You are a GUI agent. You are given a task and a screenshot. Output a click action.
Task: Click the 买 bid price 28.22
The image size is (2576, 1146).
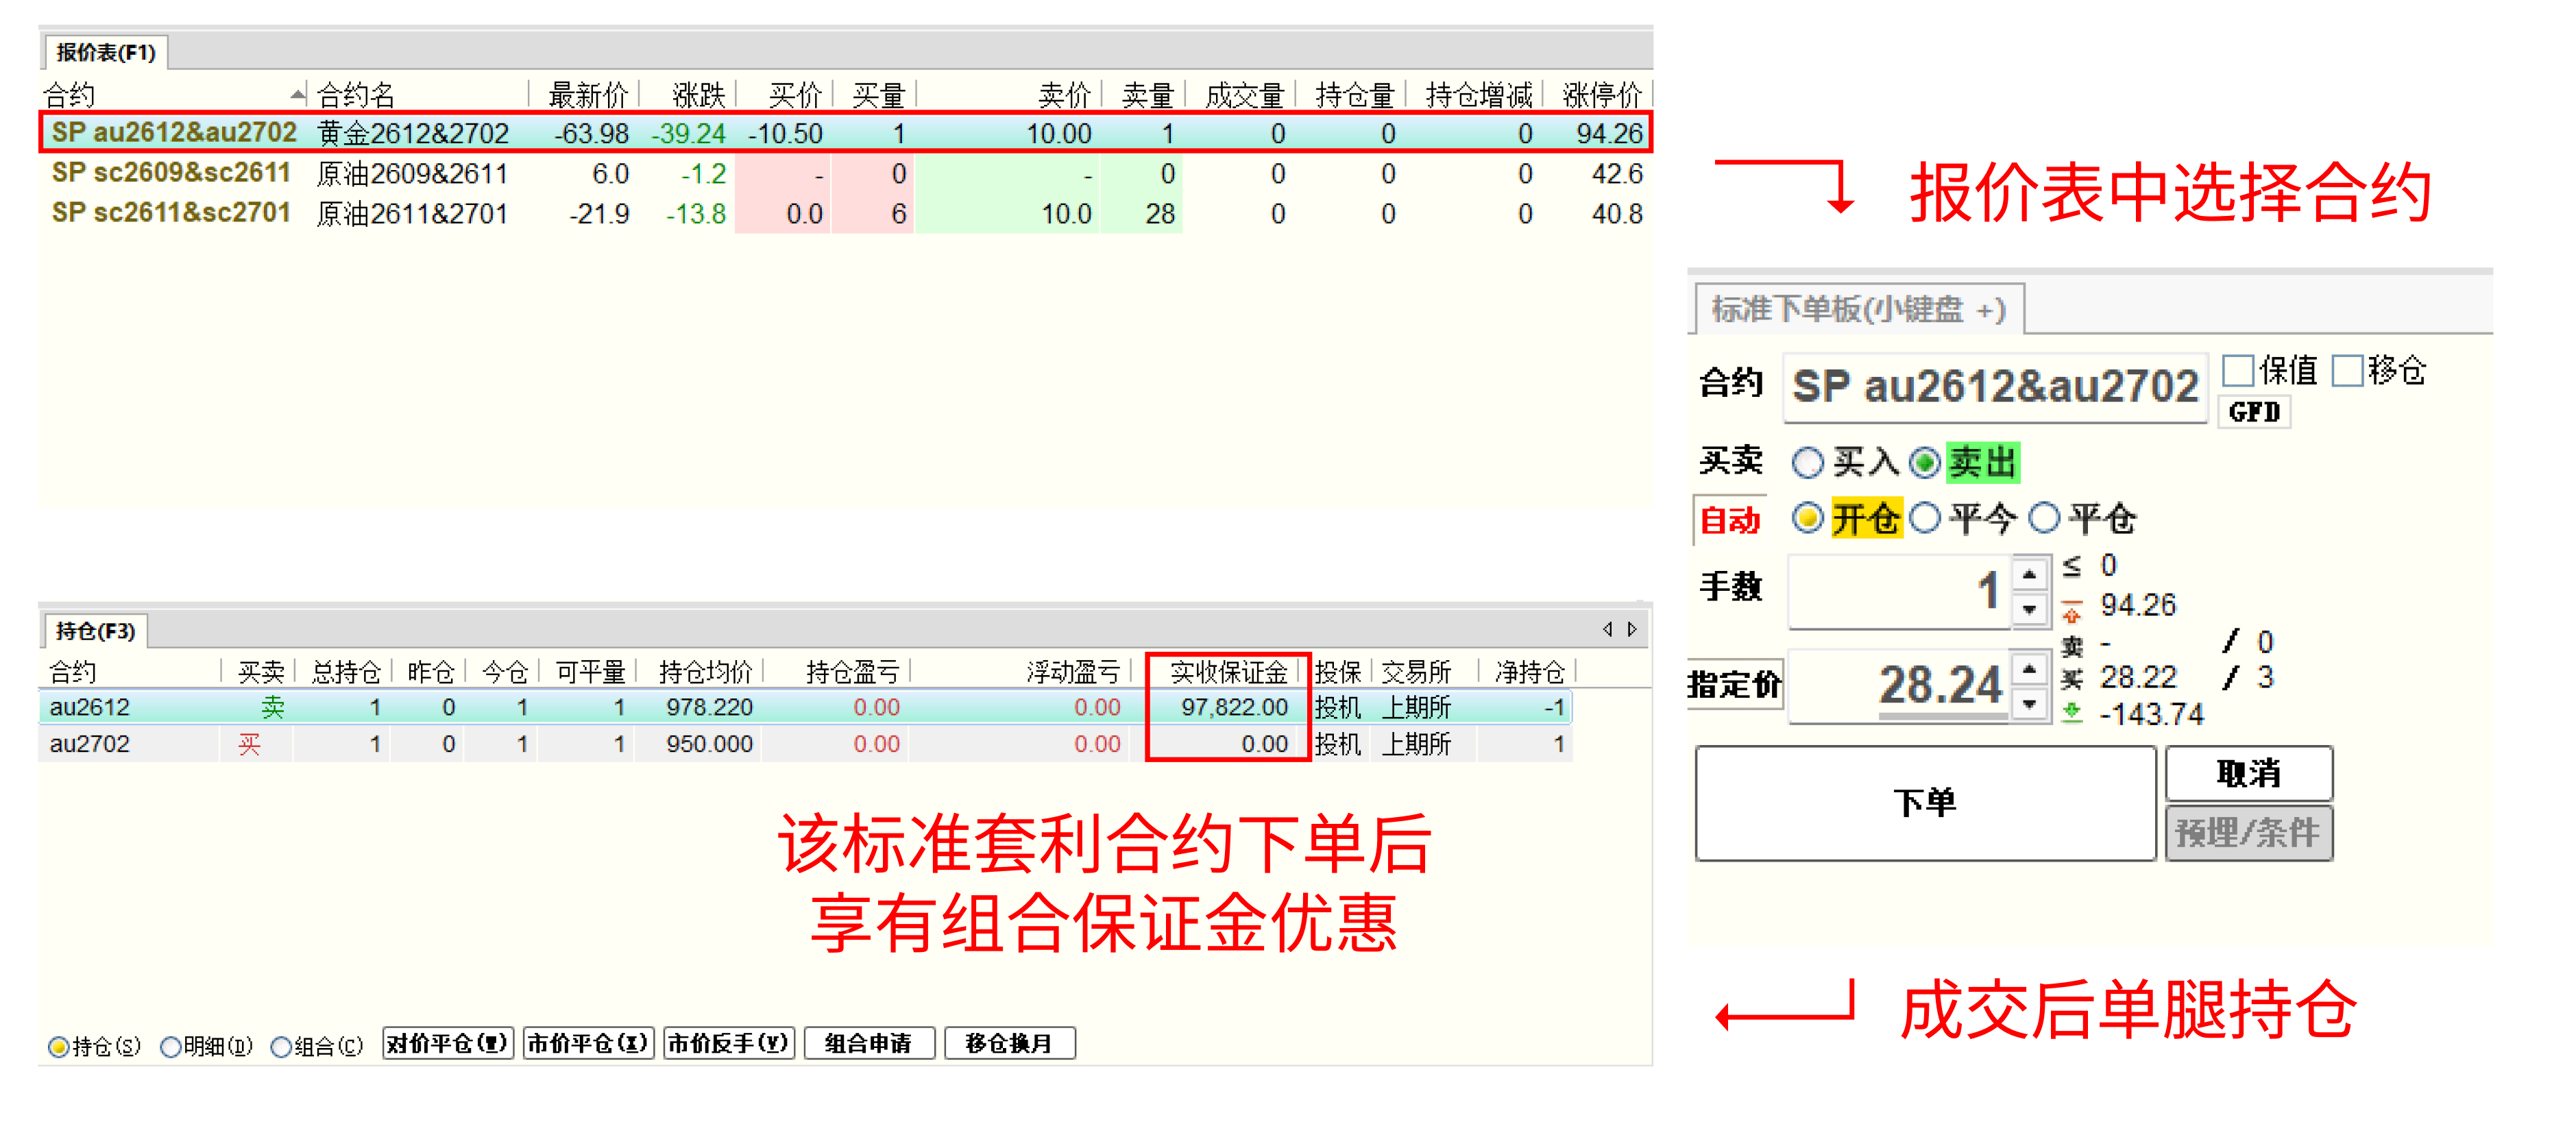point(2138,678)
